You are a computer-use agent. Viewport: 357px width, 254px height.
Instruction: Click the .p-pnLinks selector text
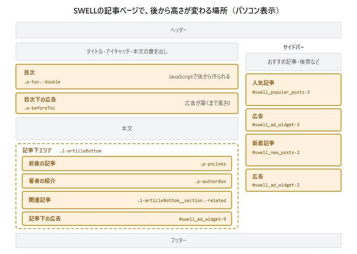point(213,164)
